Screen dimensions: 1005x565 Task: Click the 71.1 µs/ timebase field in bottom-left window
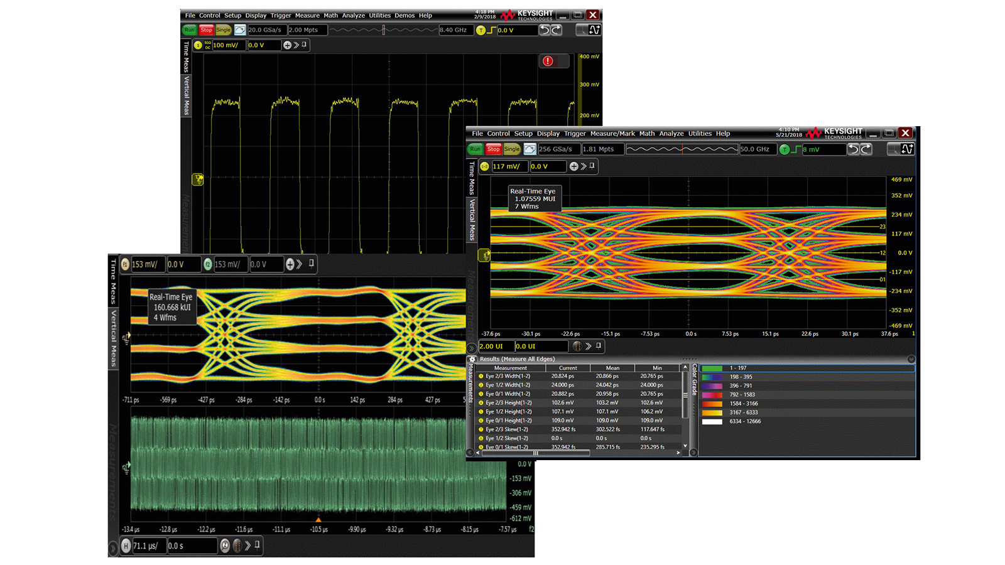point(149,546)
